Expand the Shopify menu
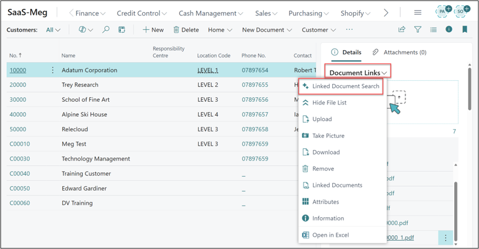The image size is (479, 249). coord(355,13)
